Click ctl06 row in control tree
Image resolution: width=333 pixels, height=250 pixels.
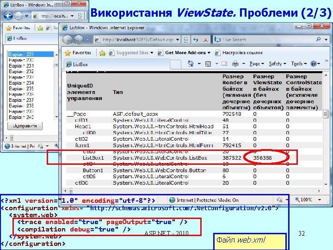194,183
